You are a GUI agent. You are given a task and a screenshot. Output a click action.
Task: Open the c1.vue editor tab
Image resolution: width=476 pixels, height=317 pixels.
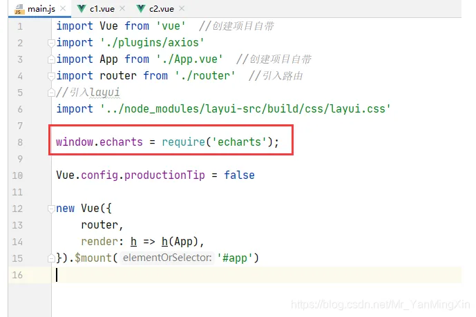(x=102, y=9)
